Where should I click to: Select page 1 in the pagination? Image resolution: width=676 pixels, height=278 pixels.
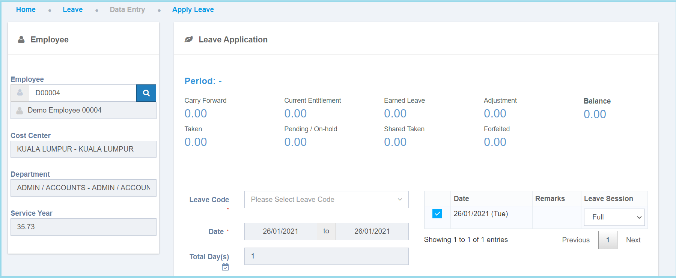point(607,240)
